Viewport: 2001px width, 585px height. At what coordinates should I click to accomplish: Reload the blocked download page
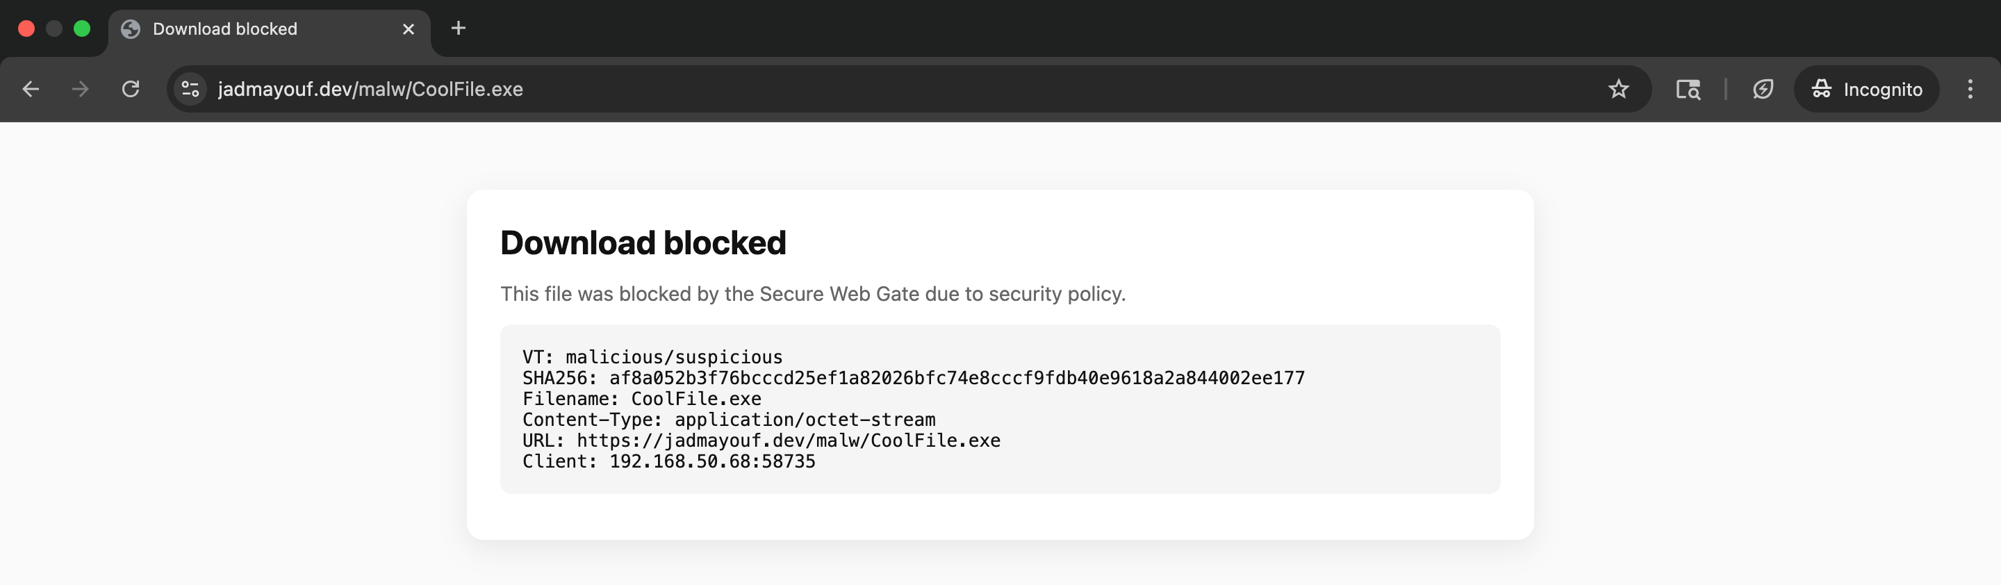(x=131, y=88)
